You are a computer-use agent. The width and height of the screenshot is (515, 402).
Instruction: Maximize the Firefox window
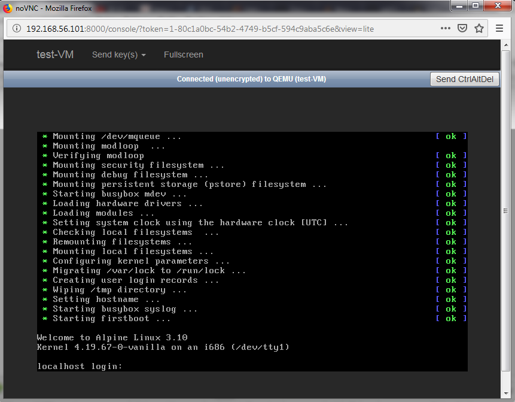coord(476,7)
